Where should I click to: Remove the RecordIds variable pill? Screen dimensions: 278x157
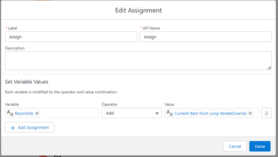pos(37,113)
